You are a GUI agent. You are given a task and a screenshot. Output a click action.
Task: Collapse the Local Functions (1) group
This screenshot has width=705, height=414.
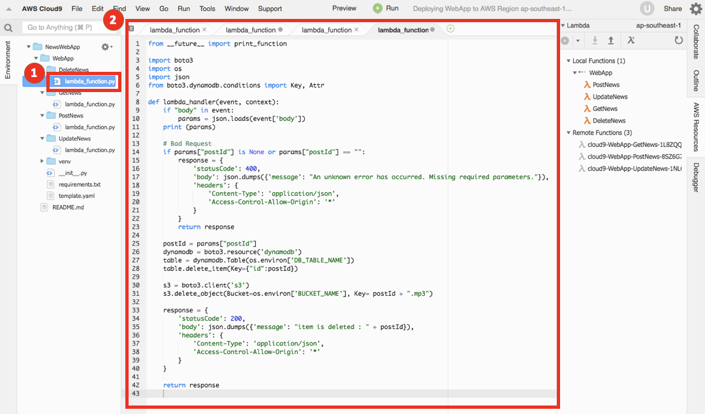click(x=569, y=61)
